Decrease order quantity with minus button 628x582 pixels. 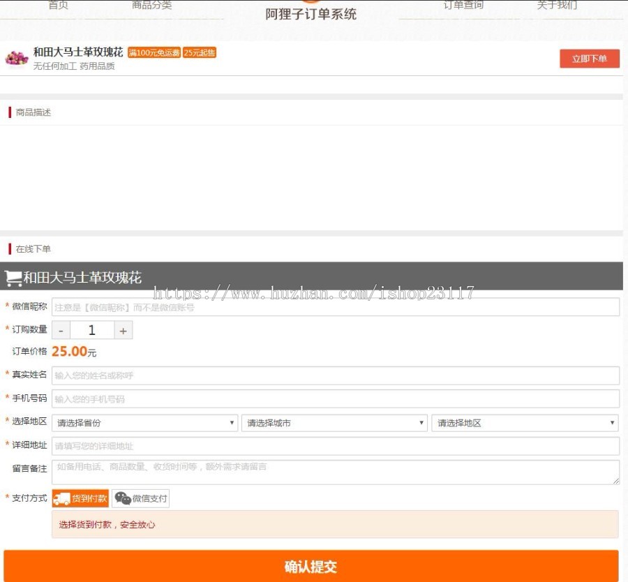click(61, 331)
